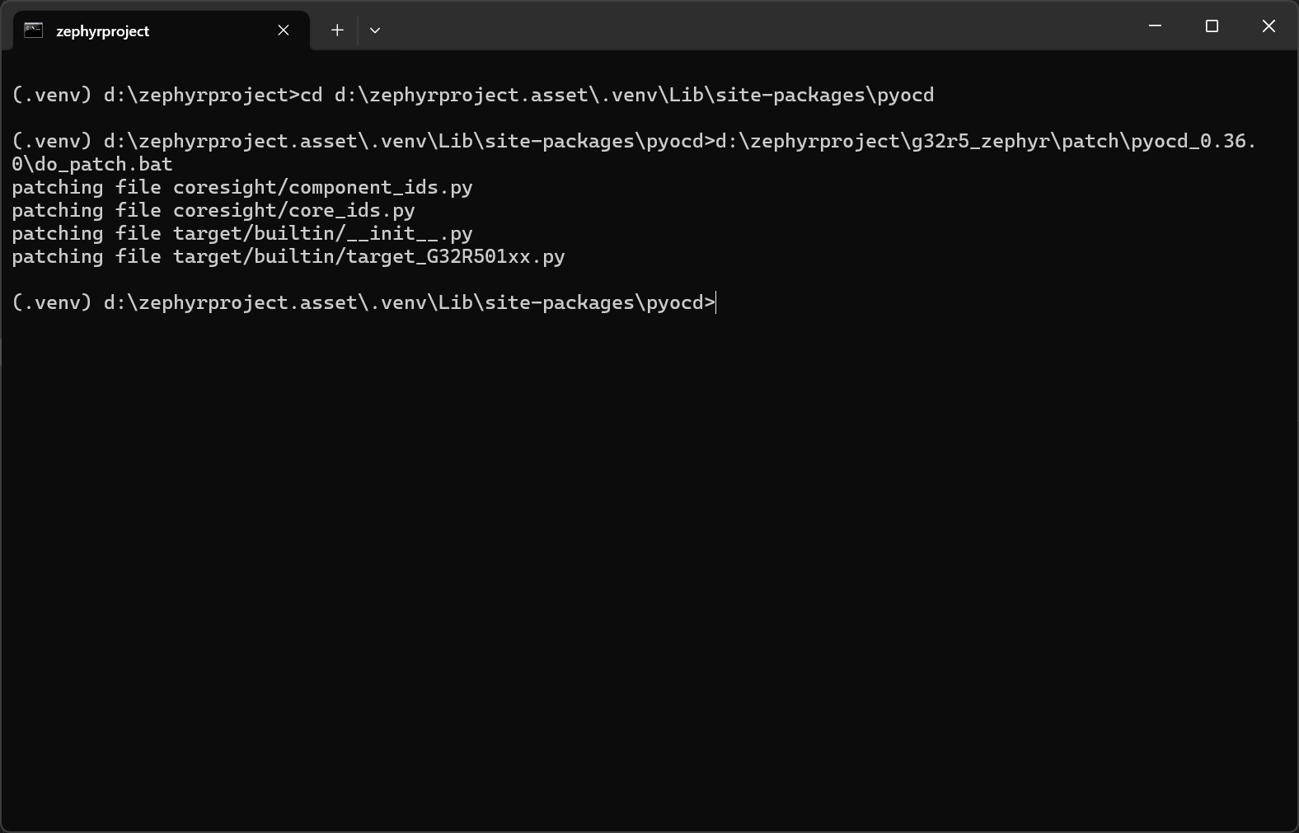Click the 'do_patch.bat' text in the terminal

tap(103, 164)
